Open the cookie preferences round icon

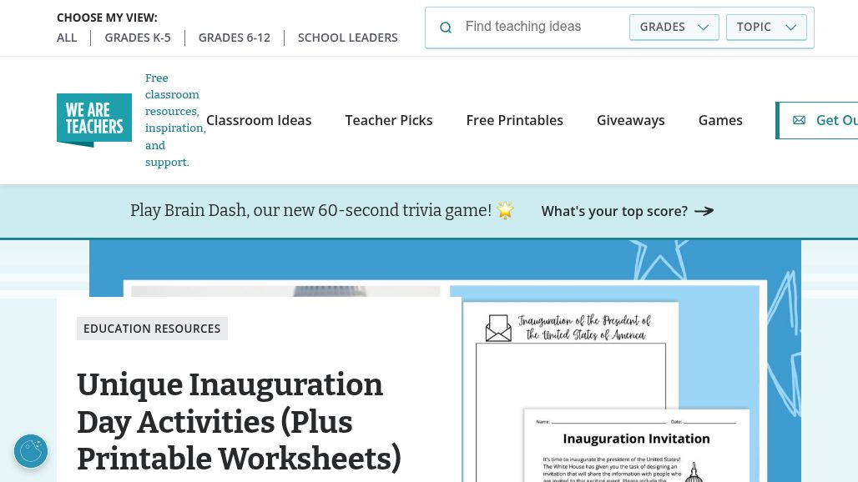(x=31, y=451)
